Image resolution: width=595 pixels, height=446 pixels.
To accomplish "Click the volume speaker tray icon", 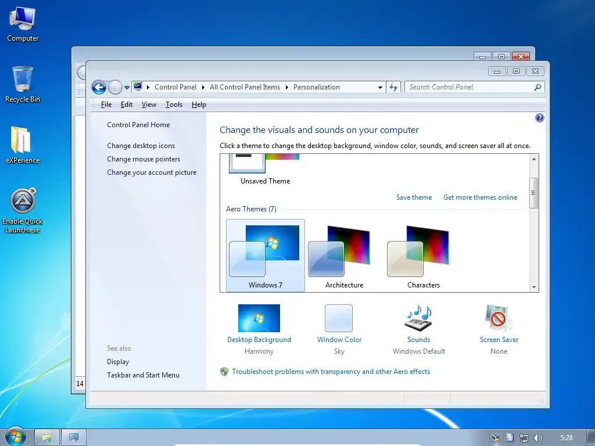I will (x=537, y=438).
